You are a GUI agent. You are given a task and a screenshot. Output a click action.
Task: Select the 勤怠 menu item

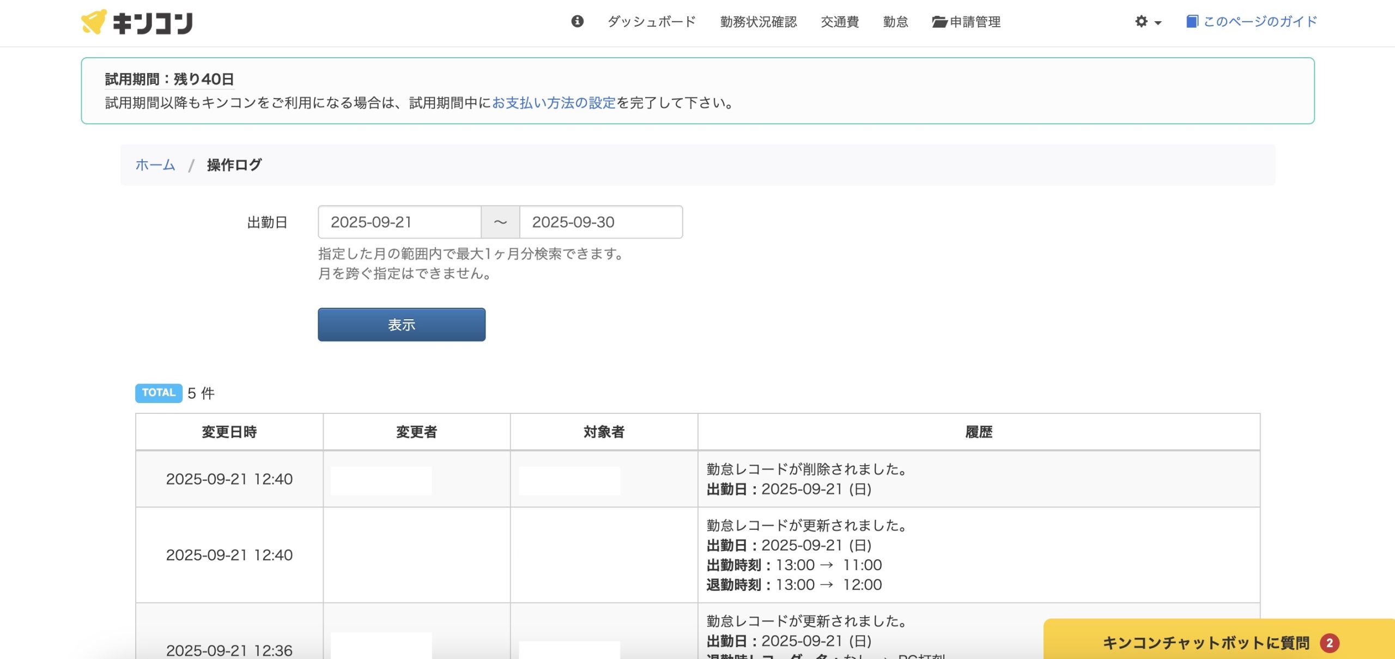[x=895, y=22]
